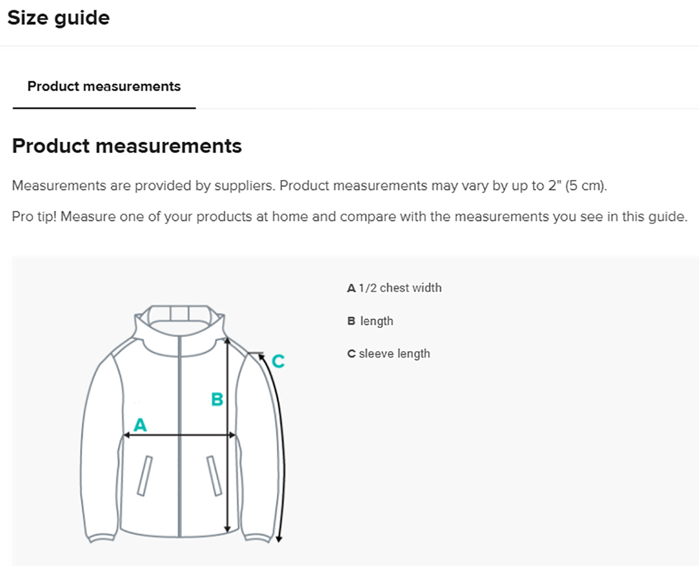Click the teal letter A on jacket
This screenshot has width=699, height=566.
click(x=140, y=424)
